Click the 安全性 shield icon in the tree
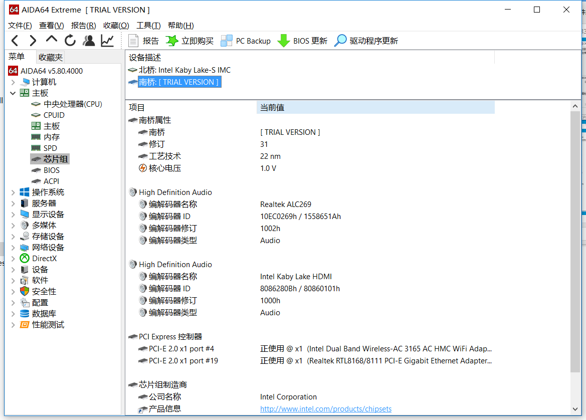 (24, 292)
